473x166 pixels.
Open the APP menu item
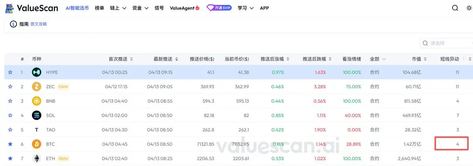click(264, 8)
